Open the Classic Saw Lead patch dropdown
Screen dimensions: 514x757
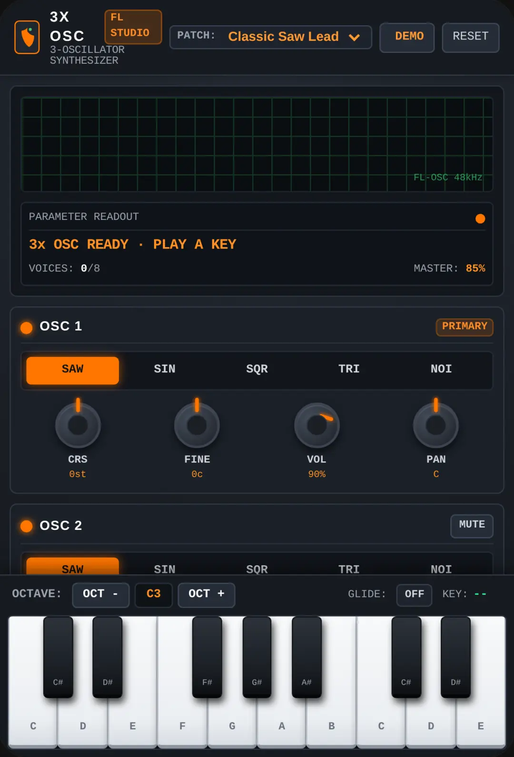(270, 37)
